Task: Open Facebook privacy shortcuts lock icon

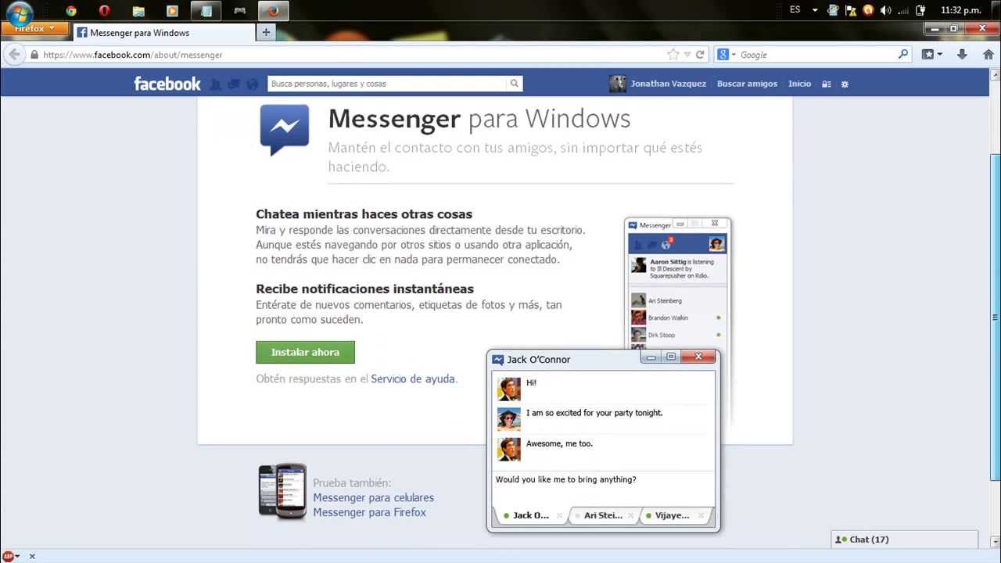Action: click(x=826, y=84)
